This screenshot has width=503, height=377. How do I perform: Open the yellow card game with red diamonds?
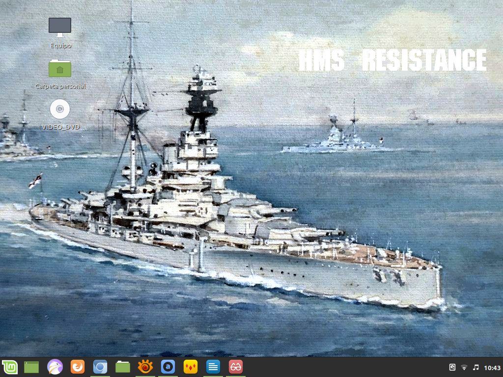(x=191, y=367)
